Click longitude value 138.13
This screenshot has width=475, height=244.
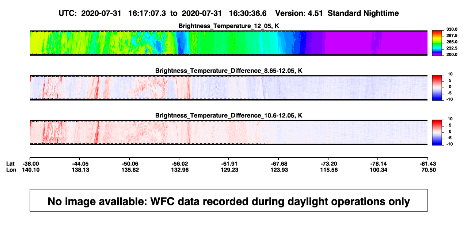tap(80, 170)
